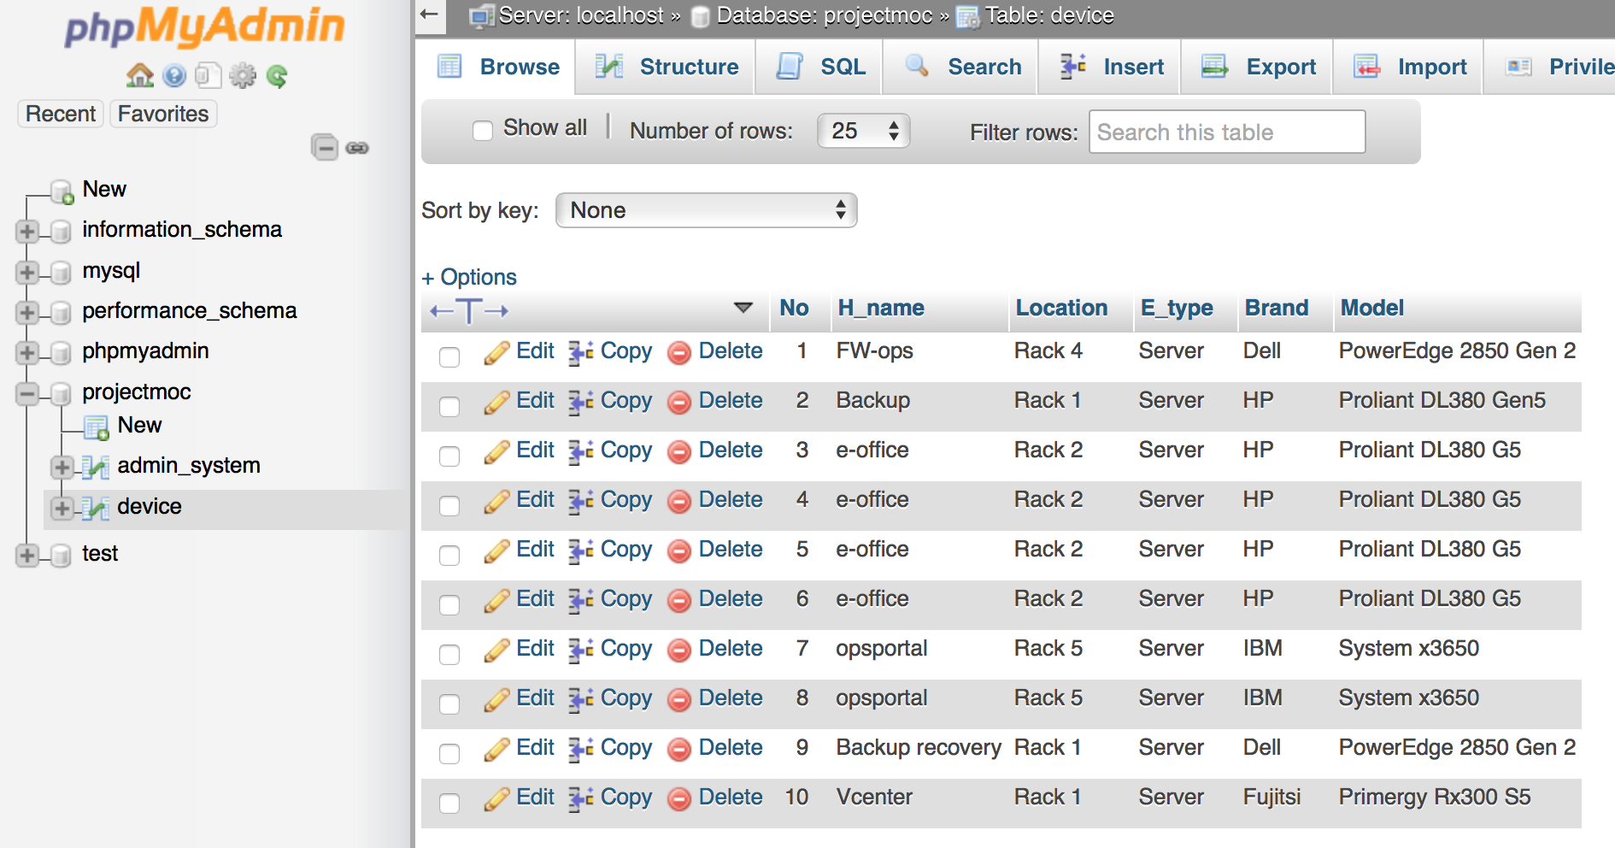This screenshot has height=848, width=1615.
Task: Open the Browse tab
Action: click(497, 67)
